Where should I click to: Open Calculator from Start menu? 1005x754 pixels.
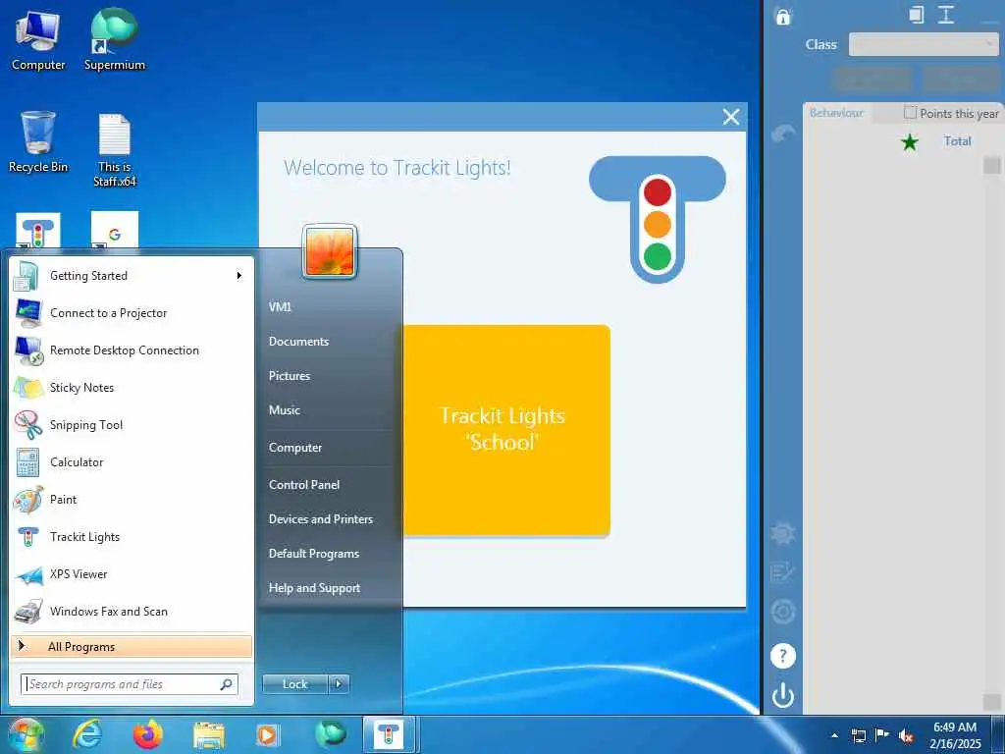pos(132,462)
